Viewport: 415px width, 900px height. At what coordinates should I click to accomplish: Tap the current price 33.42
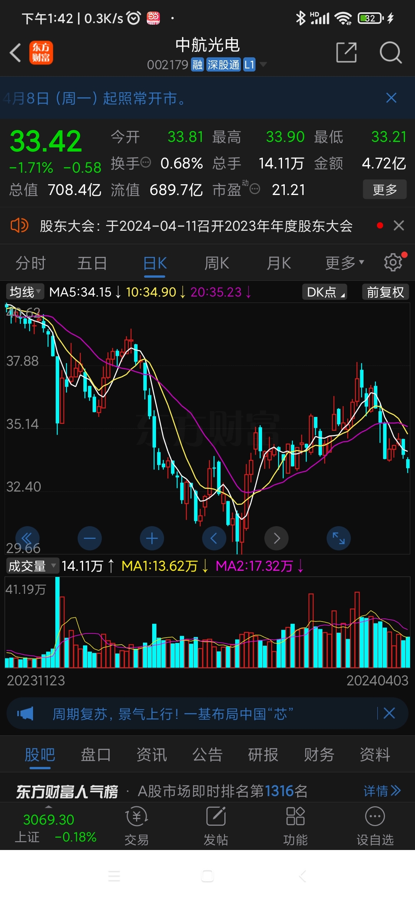[46, 141]
